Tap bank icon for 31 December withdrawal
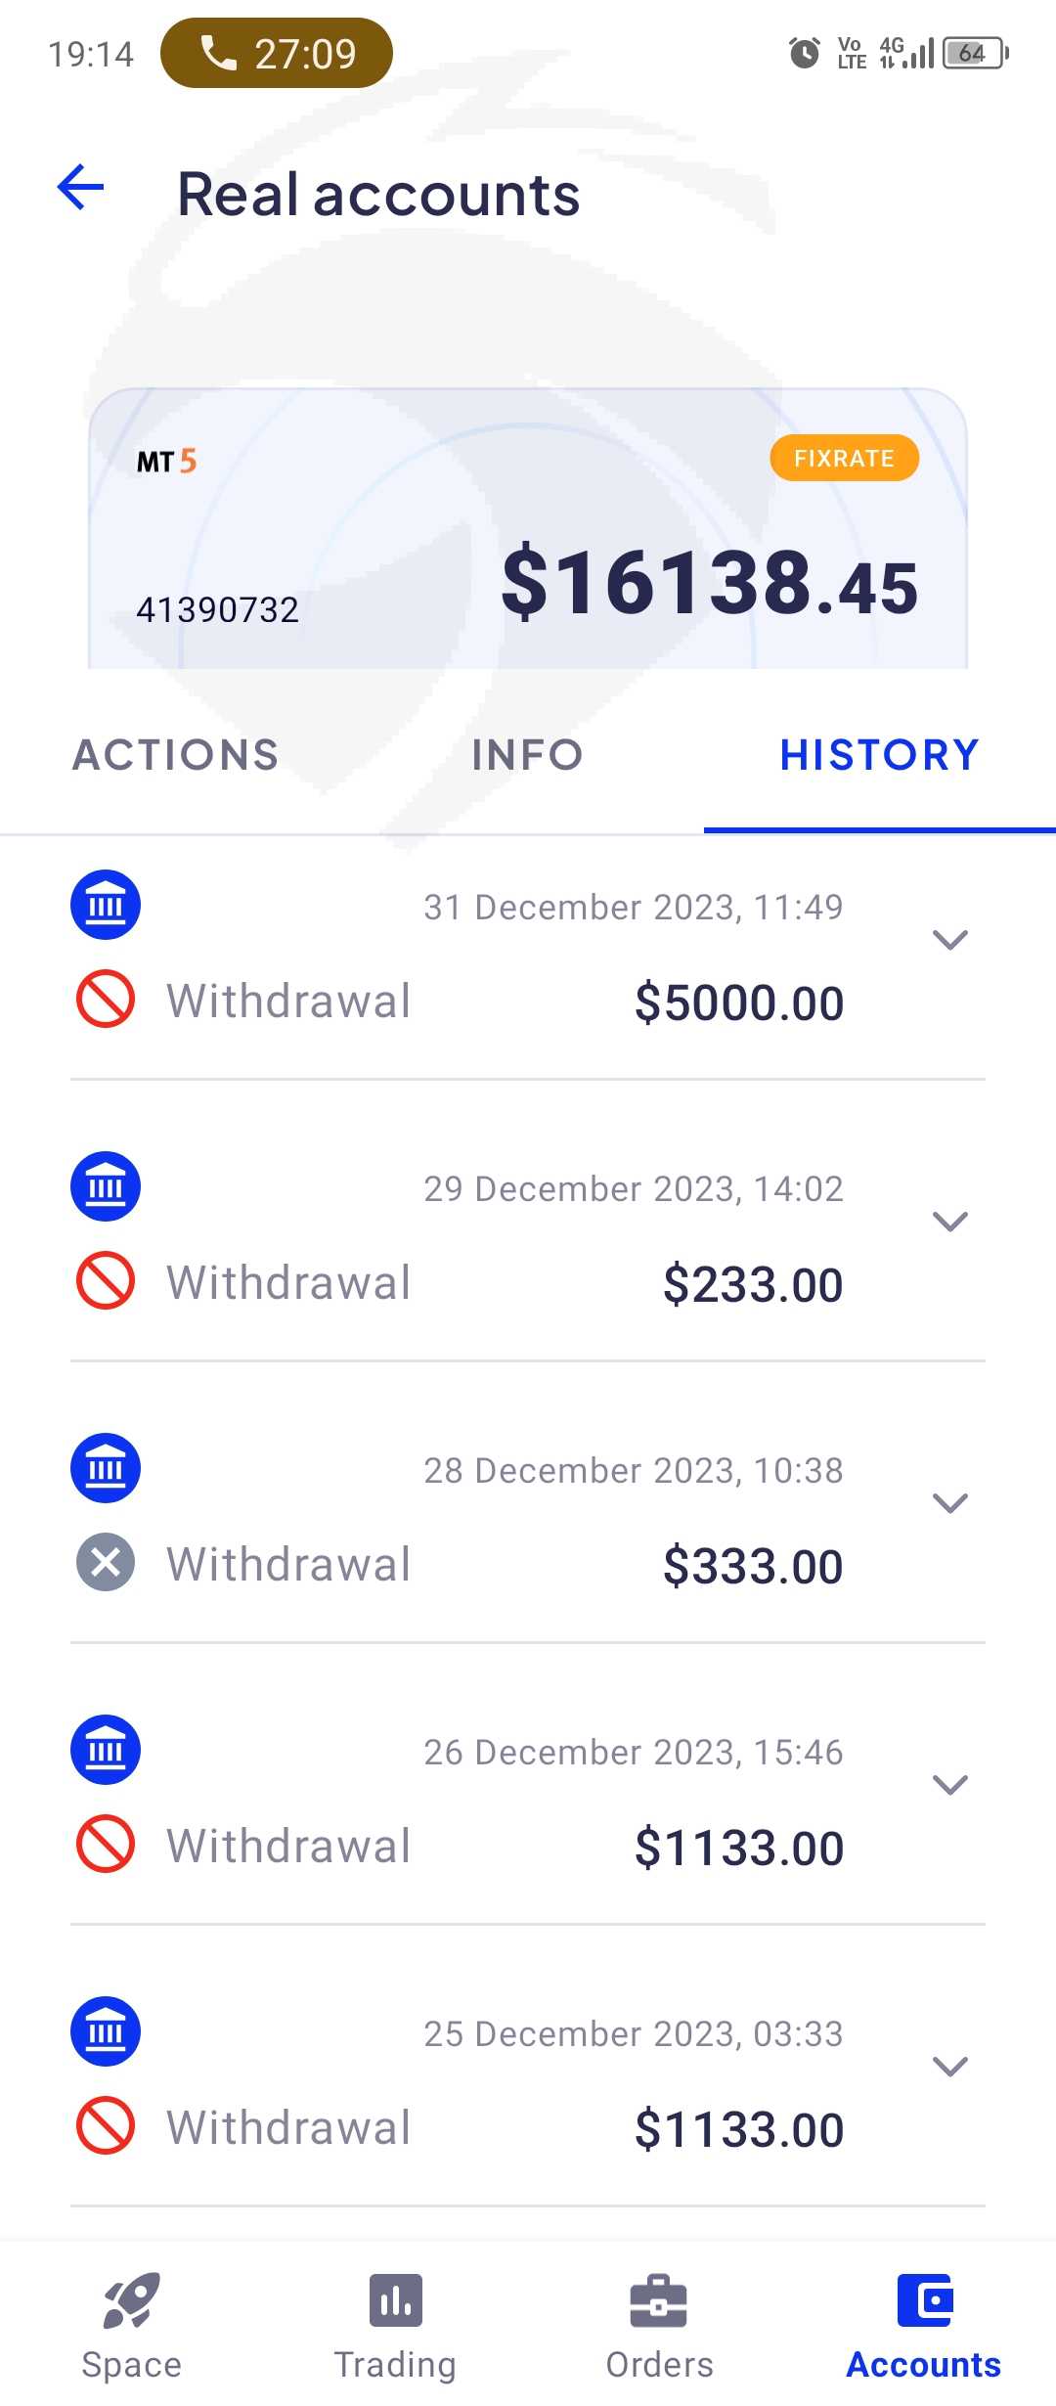This screenshot has height=2406, width=1056. pyautogui.click(x=106, y=905)
